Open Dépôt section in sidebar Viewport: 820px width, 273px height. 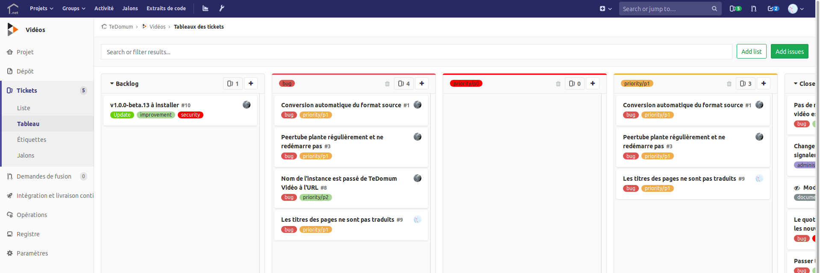point(25,71)
